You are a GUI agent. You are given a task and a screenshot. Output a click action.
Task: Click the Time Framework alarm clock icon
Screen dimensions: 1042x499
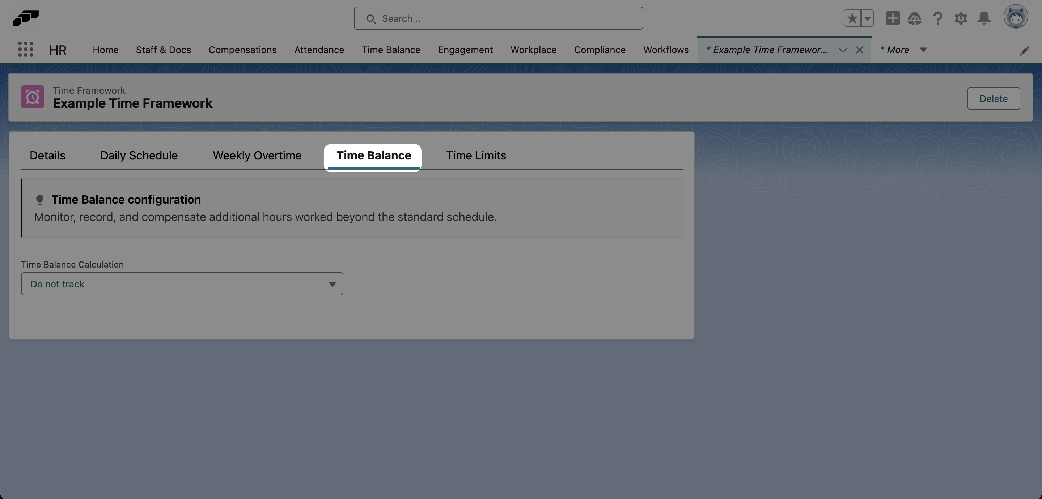point(32,97)
